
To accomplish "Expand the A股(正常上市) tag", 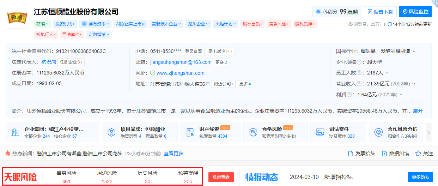I will [x=131, y=24].
